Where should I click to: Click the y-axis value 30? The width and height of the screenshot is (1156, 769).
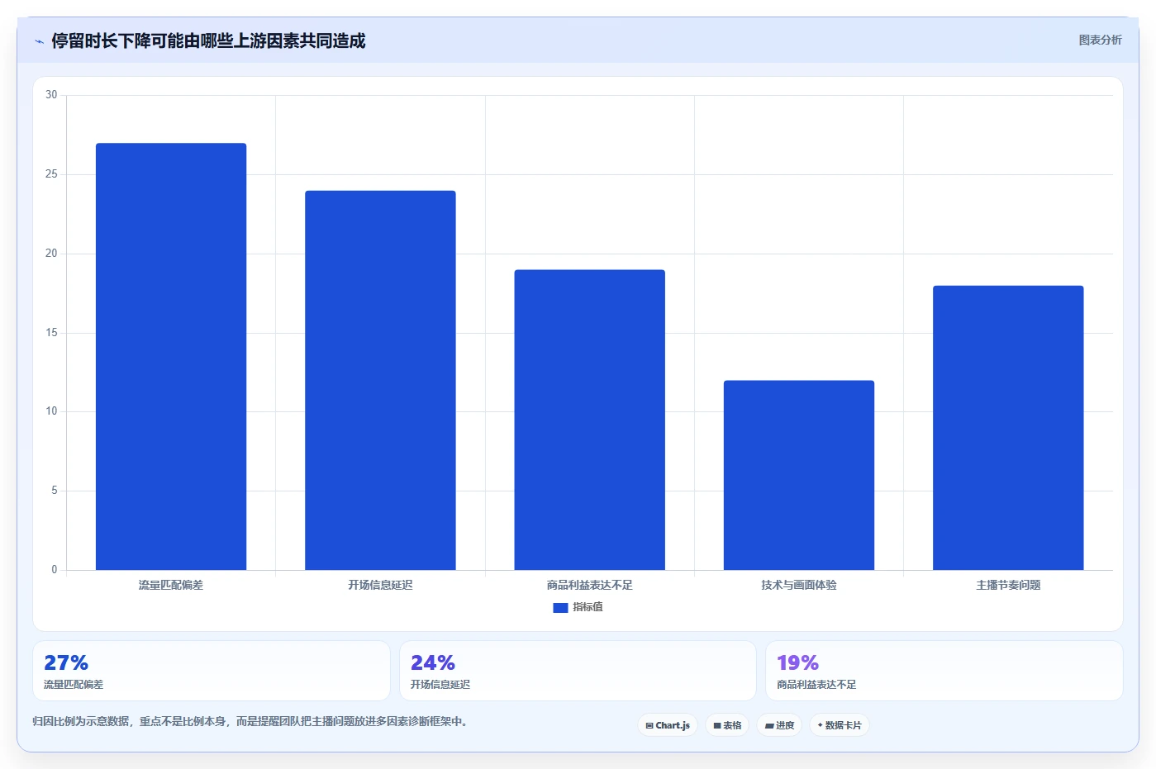pyautogui.click(x=51, y=95)
